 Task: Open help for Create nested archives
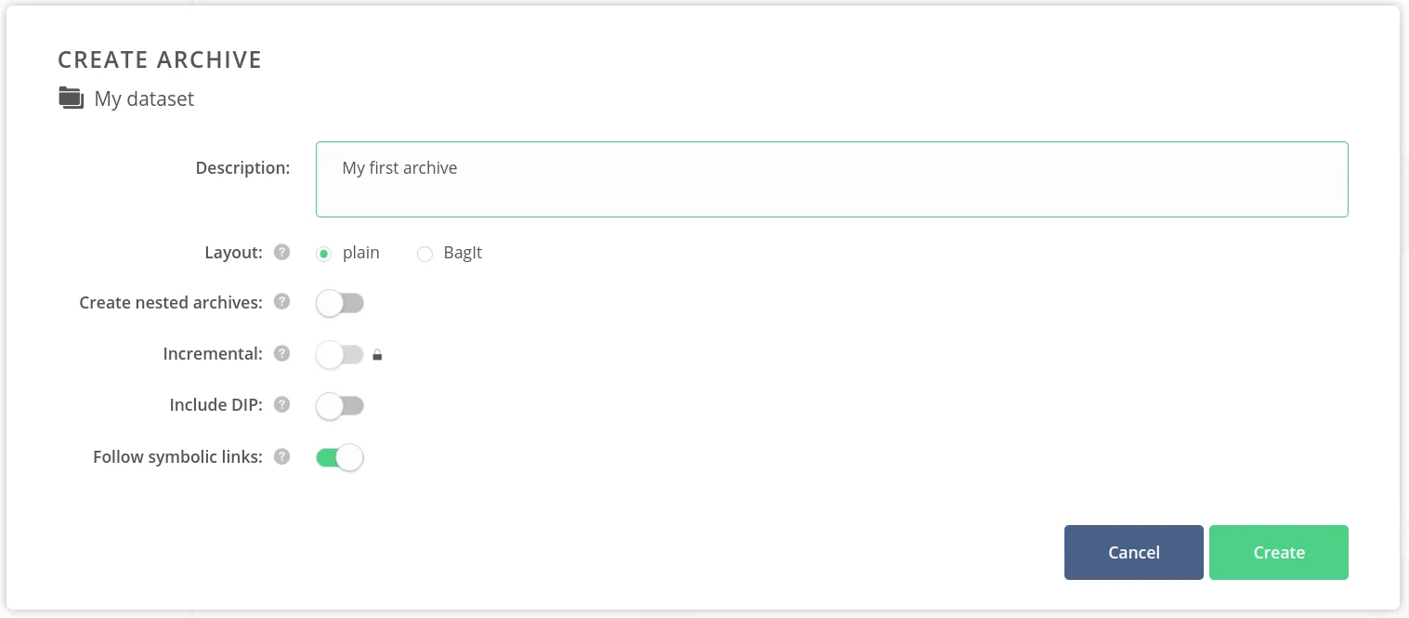pyautogui.click(x=281, y=302)
